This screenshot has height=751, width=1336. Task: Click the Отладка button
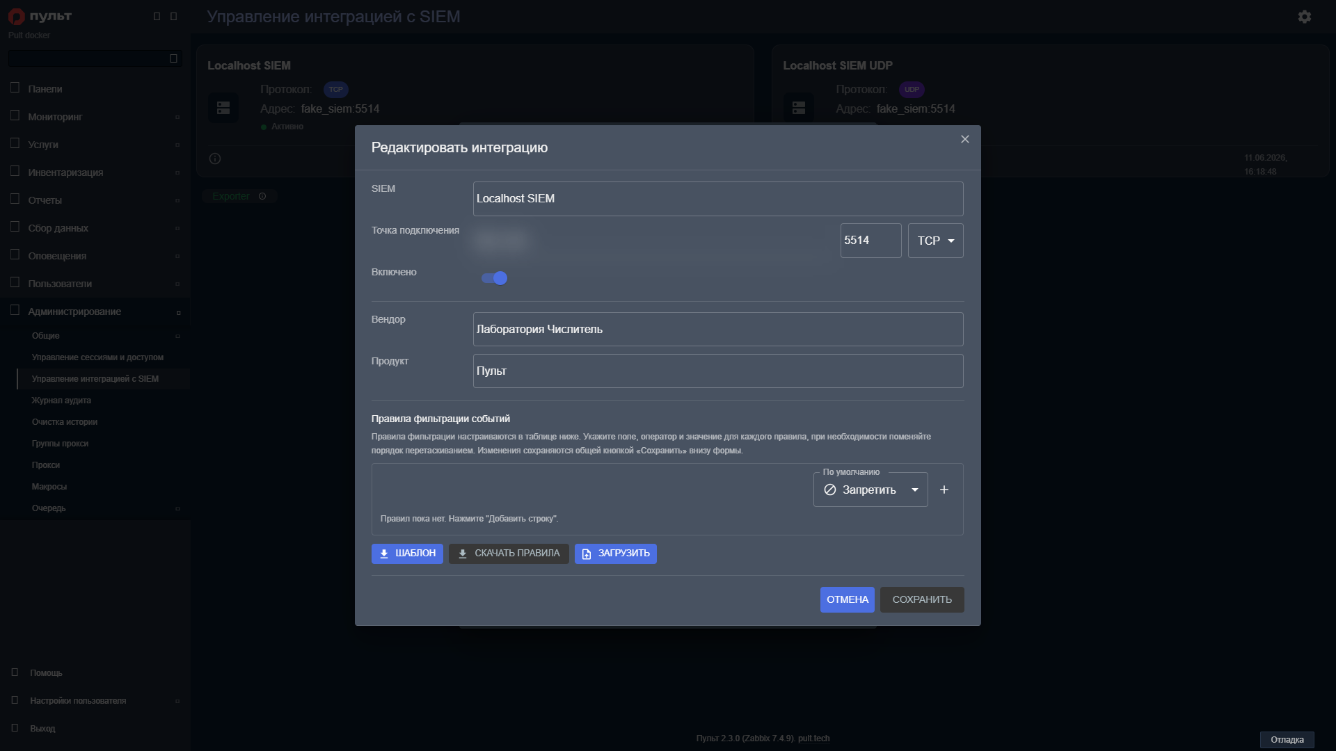pyautogui.click(x=1287, y=740)
